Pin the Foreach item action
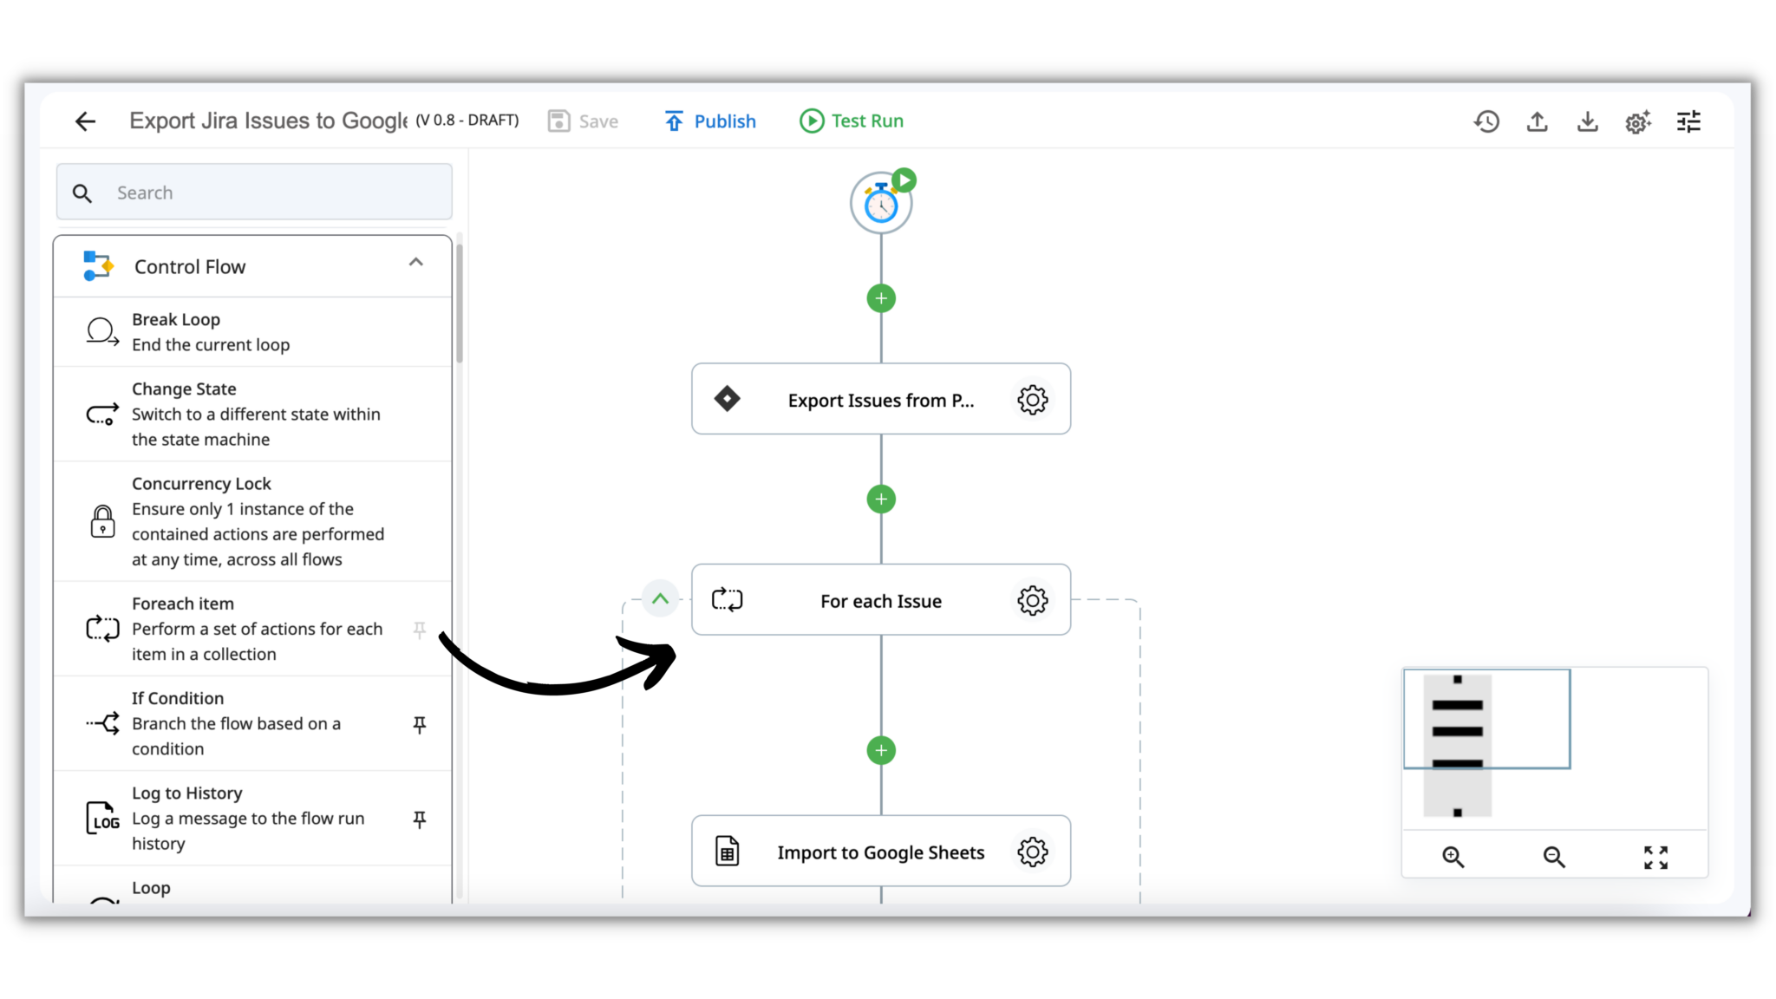 [x=420, y=631]
